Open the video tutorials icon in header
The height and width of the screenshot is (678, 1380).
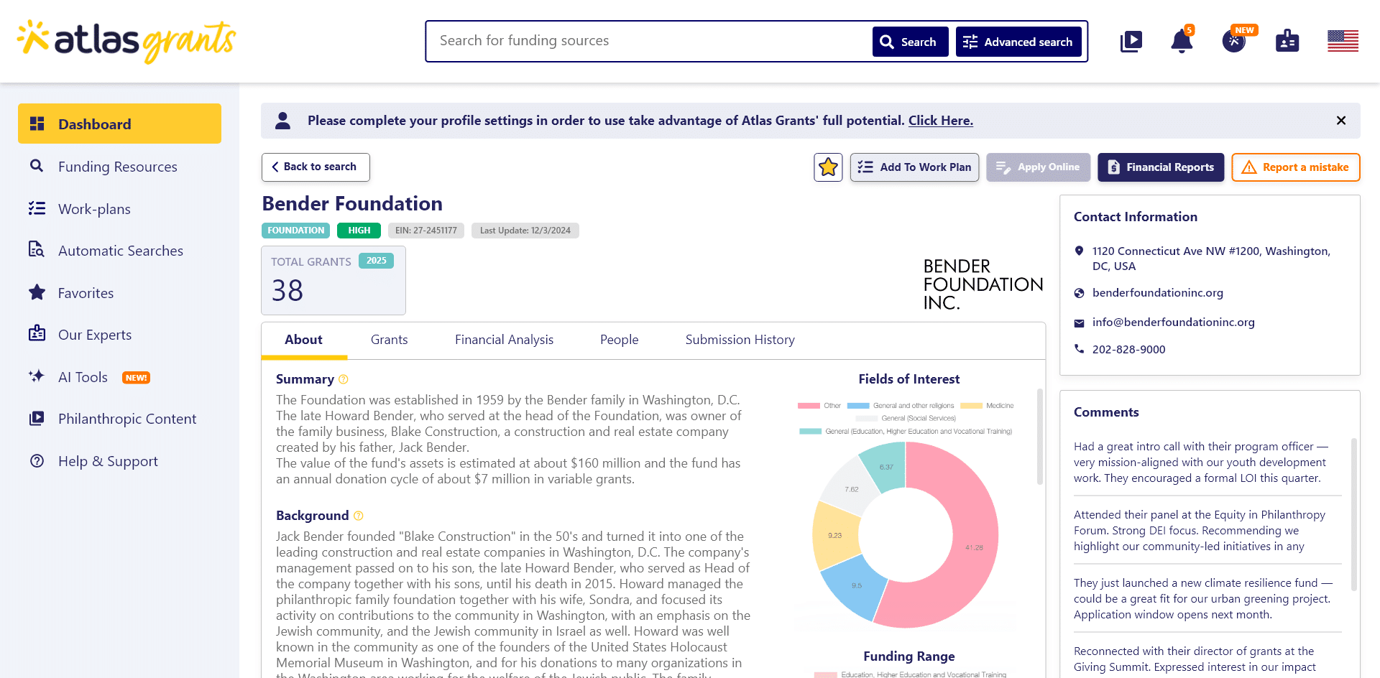pos(1131,42)
